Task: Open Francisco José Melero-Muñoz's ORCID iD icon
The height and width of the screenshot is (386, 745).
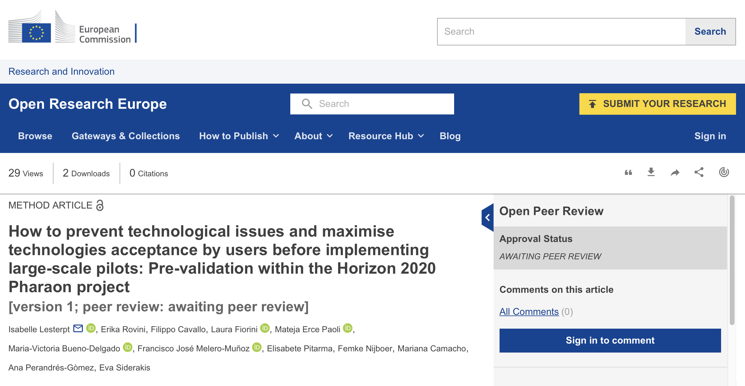Action: point(257,347)
